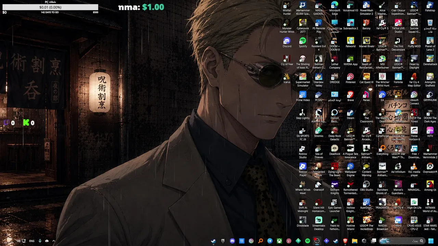The height and width of the screenshot is (246, 438).
Task: Open the volume control in the tray
Action: click(x=18, y=241)
